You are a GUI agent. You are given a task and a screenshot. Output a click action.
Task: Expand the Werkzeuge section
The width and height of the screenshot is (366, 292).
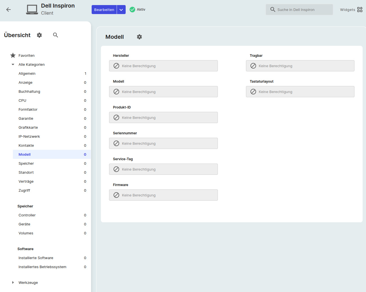pyautogui.click(x=13, y=282)
